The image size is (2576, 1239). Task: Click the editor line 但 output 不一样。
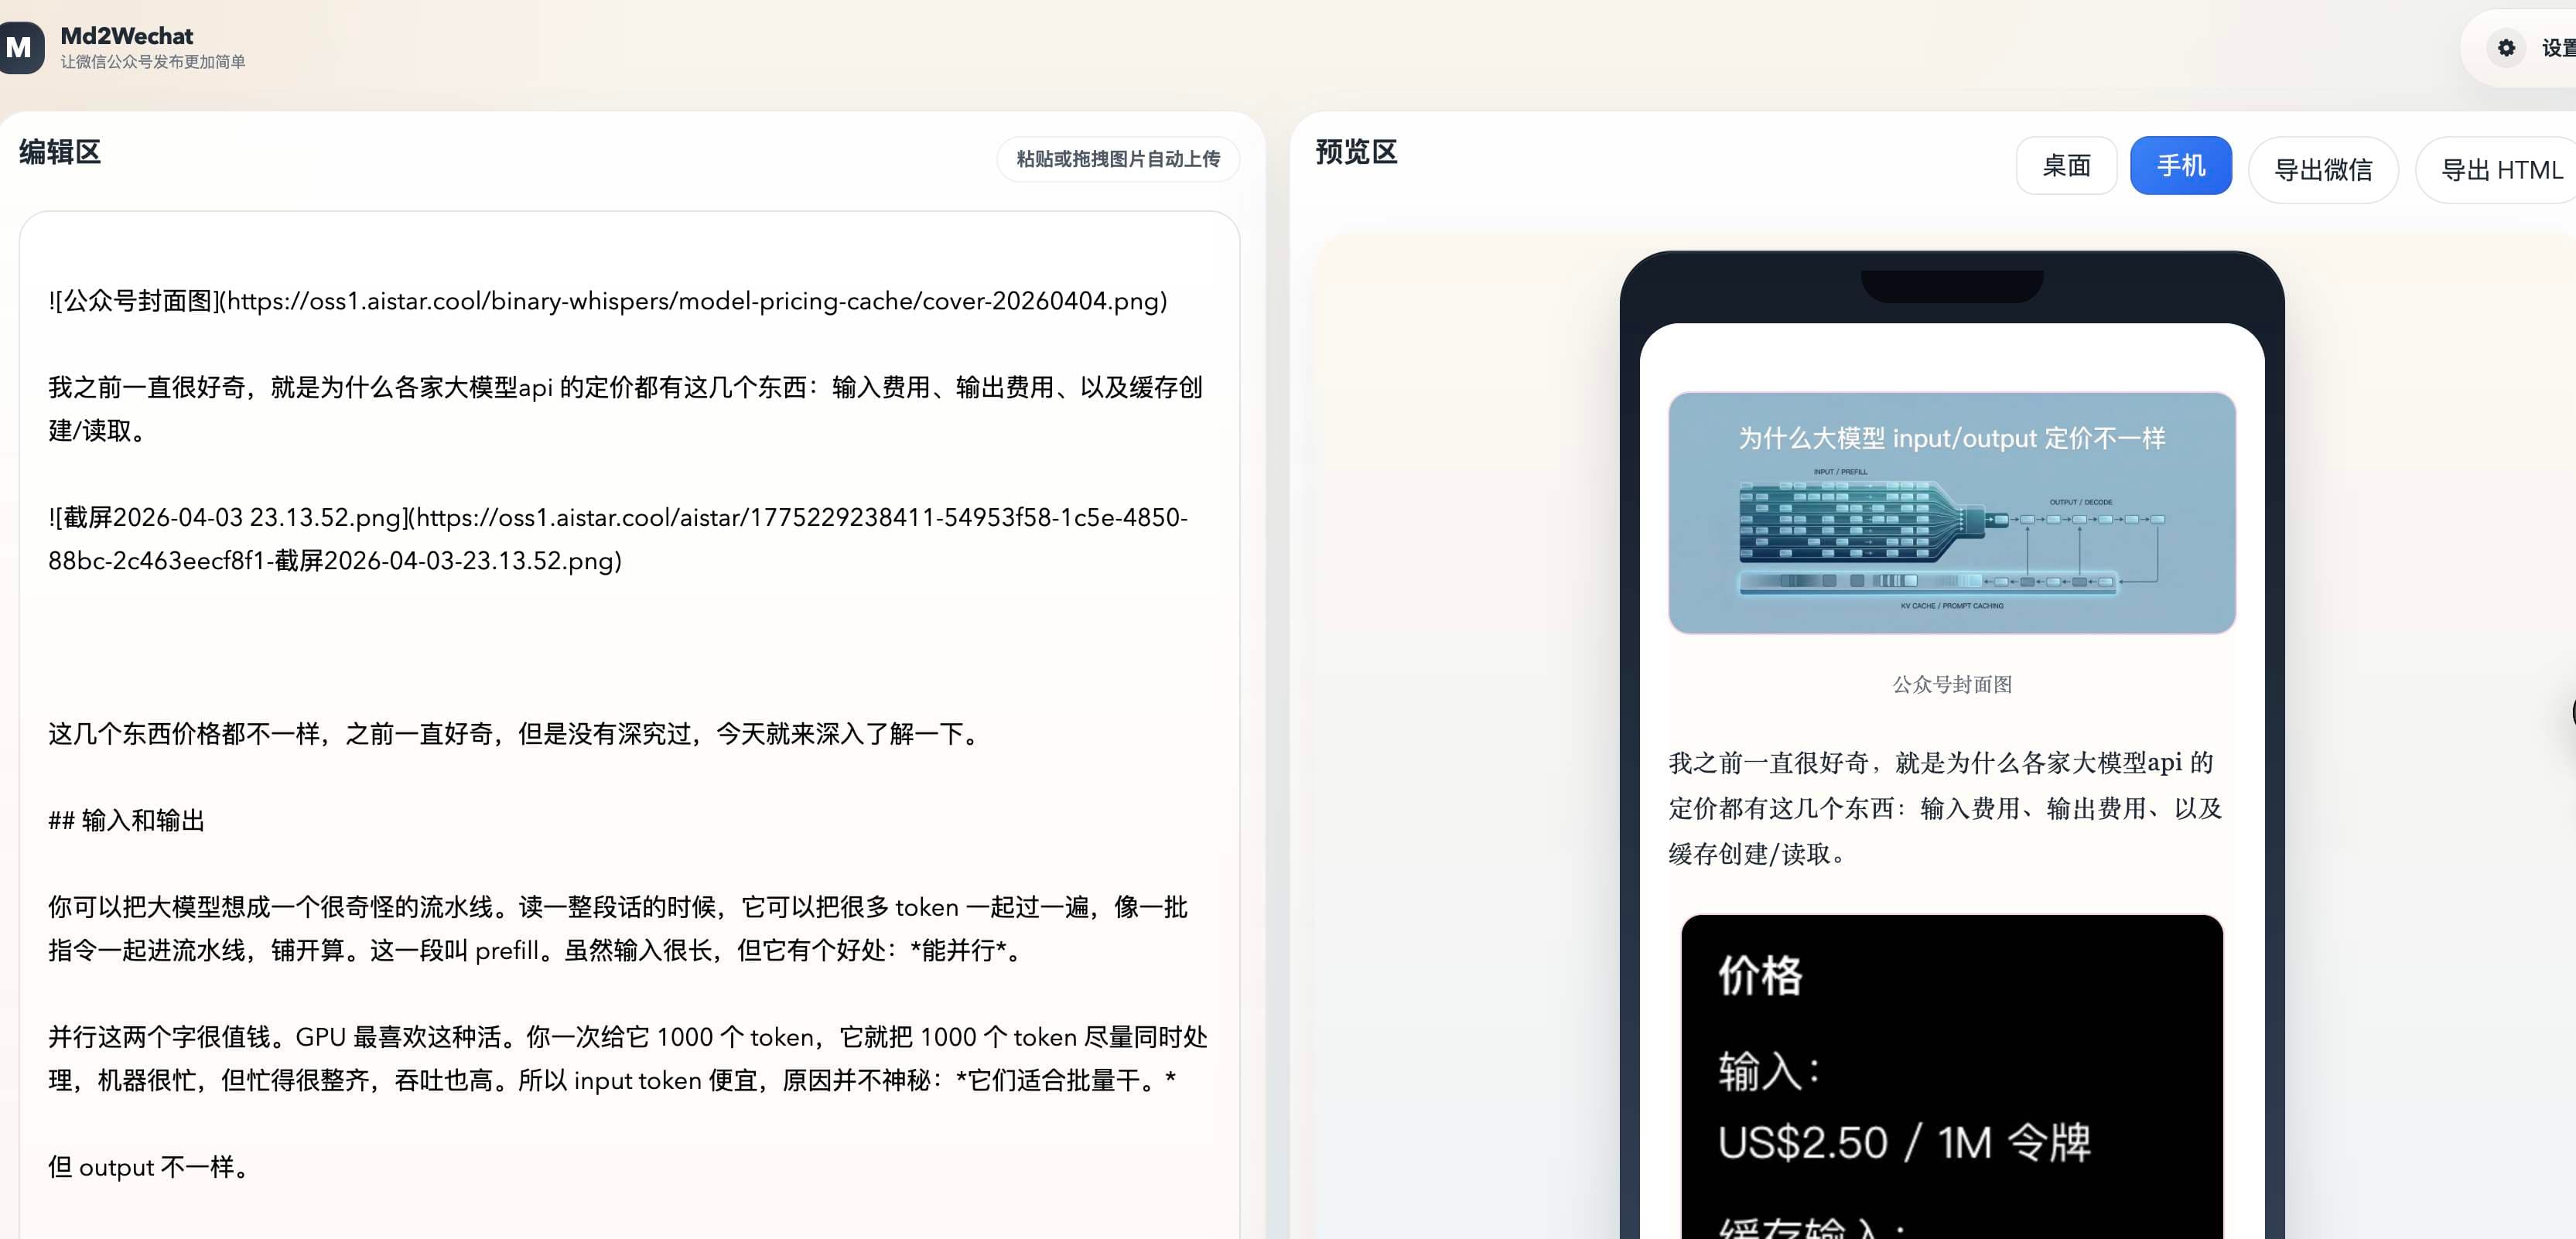pos(150,1167)
